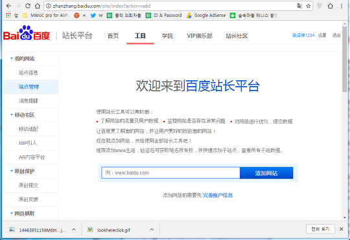Open the orange round icon bookmark

(x=76, y=16)
